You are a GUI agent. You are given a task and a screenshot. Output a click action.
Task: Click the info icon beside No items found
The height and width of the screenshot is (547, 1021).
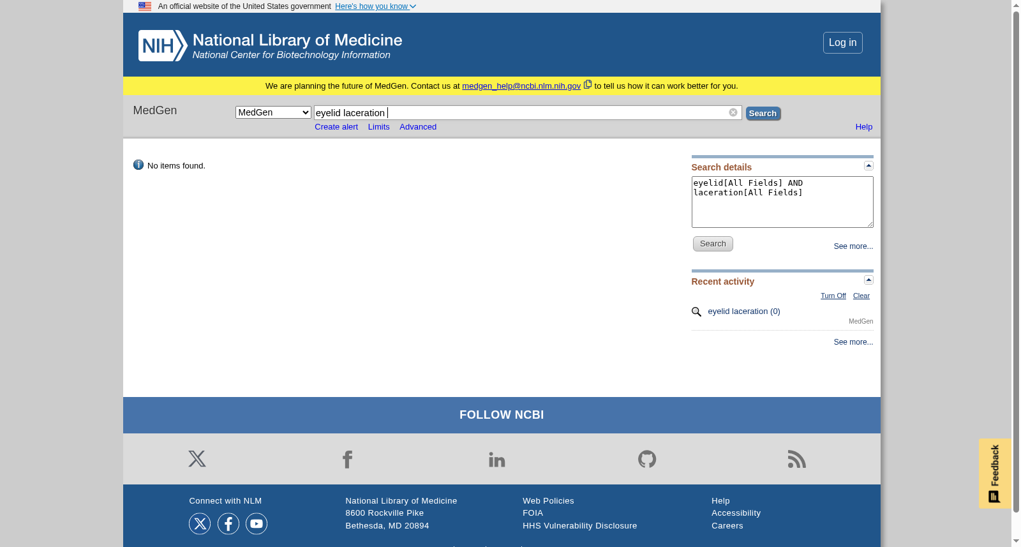(138, 165)
